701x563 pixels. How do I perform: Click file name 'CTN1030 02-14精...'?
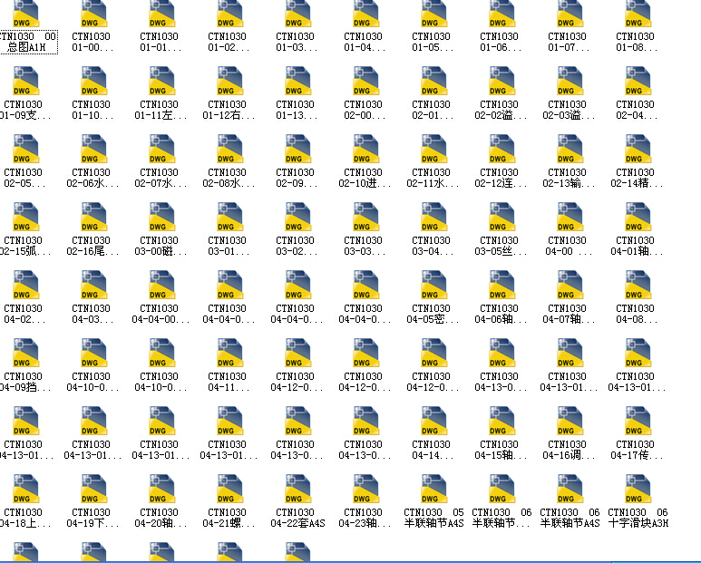[x=637, y=178]
